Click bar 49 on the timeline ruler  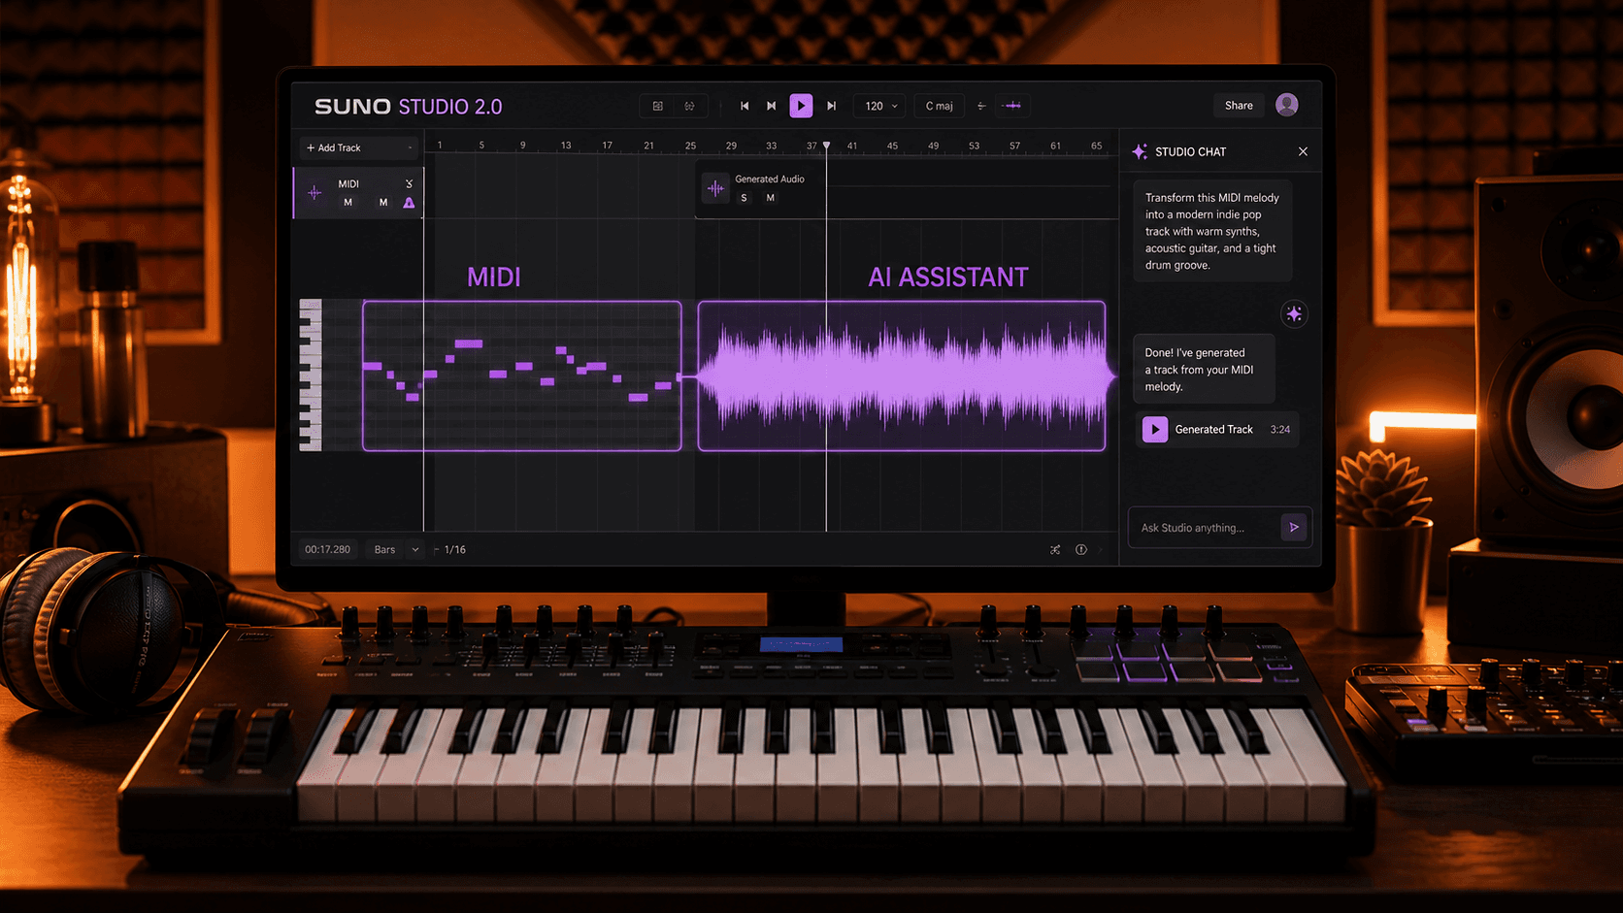click(933, 146)
